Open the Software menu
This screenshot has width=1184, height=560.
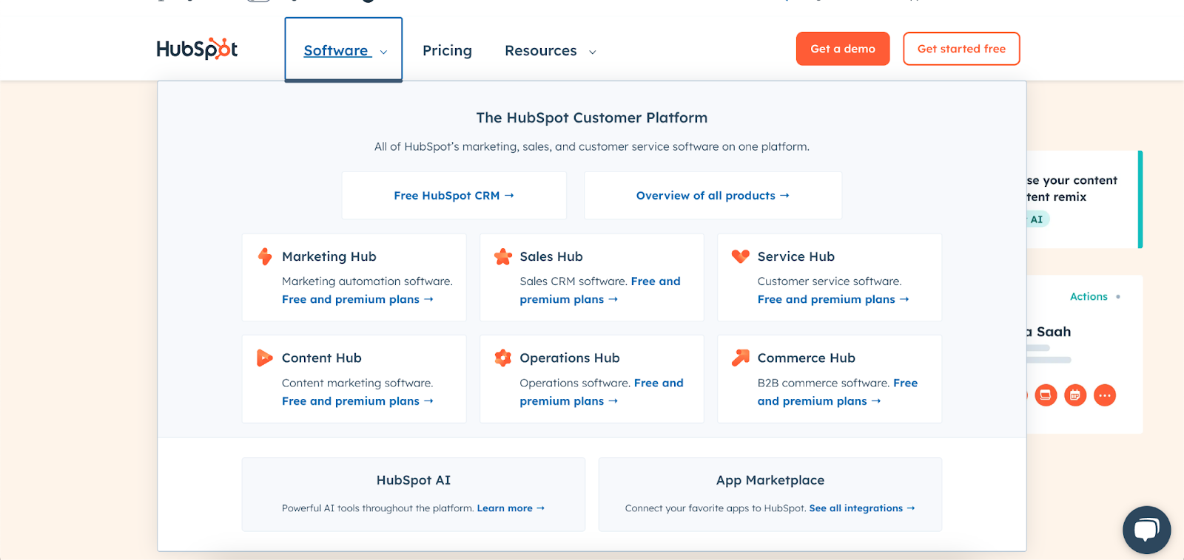(343, 50)
